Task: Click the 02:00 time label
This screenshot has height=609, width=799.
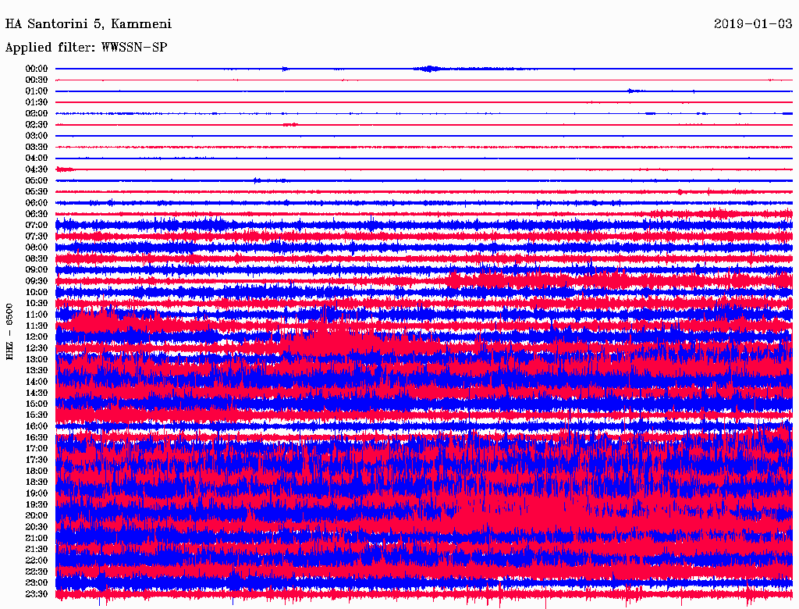Action: coord(37,114)
